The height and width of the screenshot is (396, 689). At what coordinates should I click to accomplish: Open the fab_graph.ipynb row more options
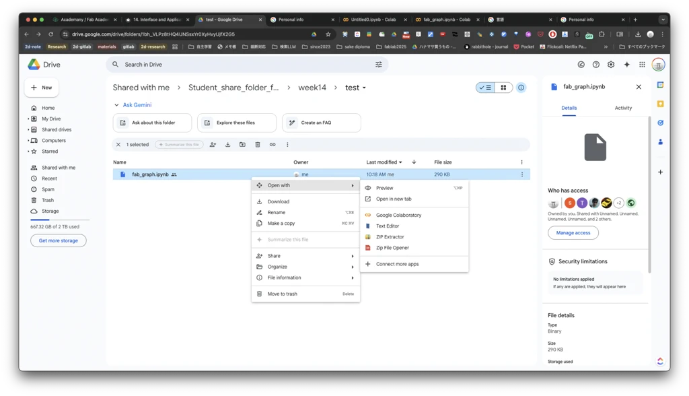522,174
